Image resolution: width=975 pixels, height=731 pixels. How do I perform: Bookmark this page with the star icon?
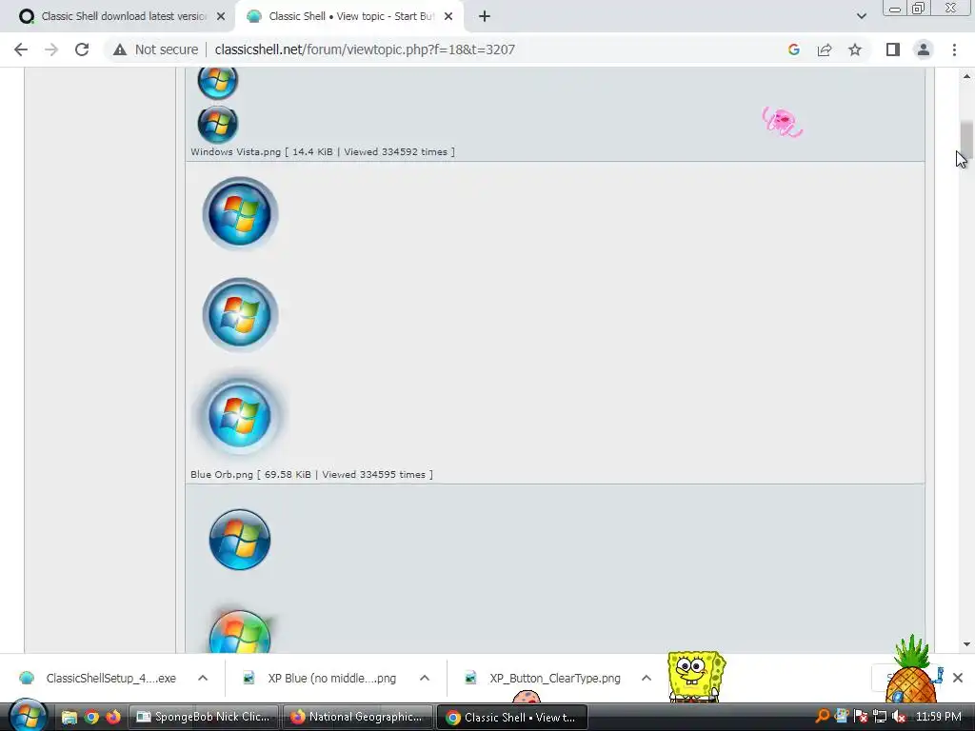point(855,49)
